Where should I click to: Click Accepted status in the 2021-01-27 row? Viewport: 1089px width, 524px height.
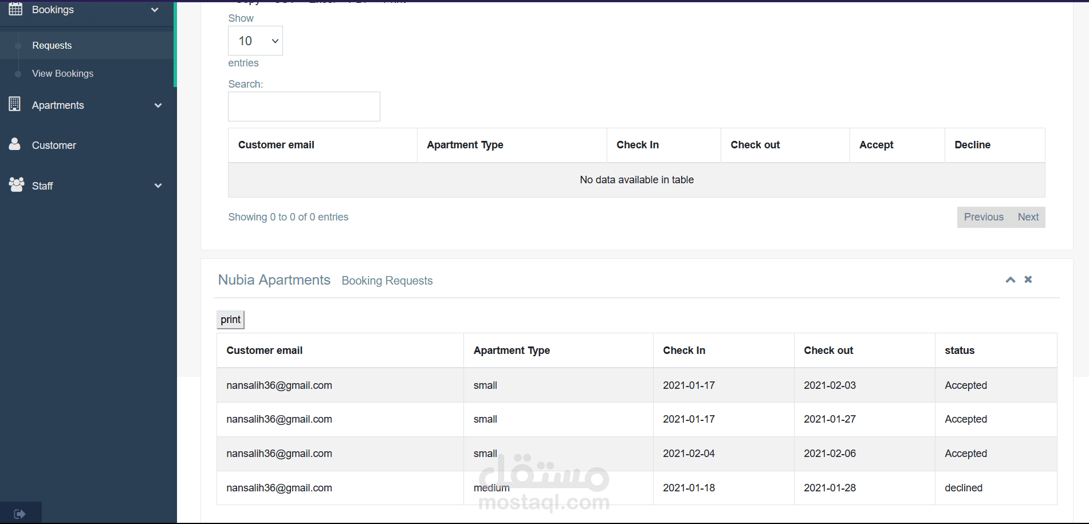click(x=966, y=419)
